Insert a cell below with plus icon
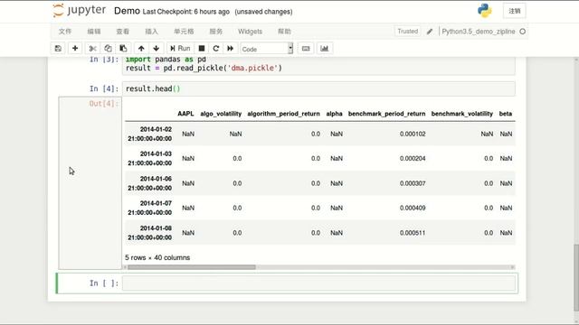579x325 pixels. (x=75, y=48)
